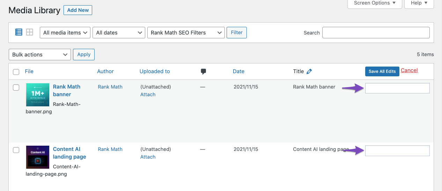Screen dimensions: 442x191
Task: Sort by the Uploaded to column header
Action: pos(155,71)
